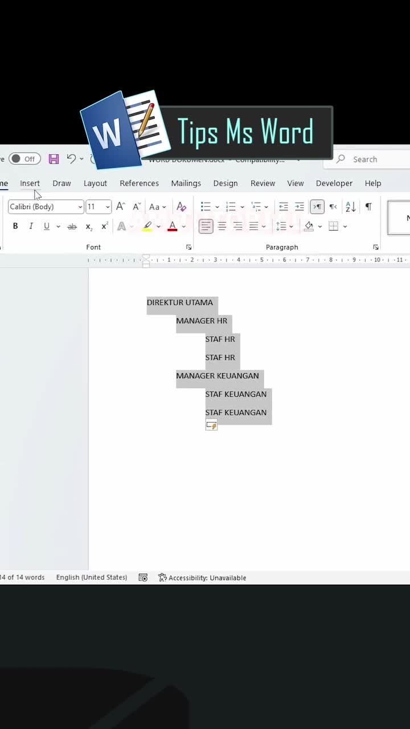Toggle Bold formatting
Image resolution: width=410 pixels, height=729 pixels.
coord(15,226)
